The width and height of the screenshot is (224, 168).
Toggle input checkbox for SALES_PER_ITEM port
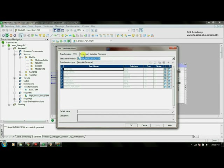[165, 87]
